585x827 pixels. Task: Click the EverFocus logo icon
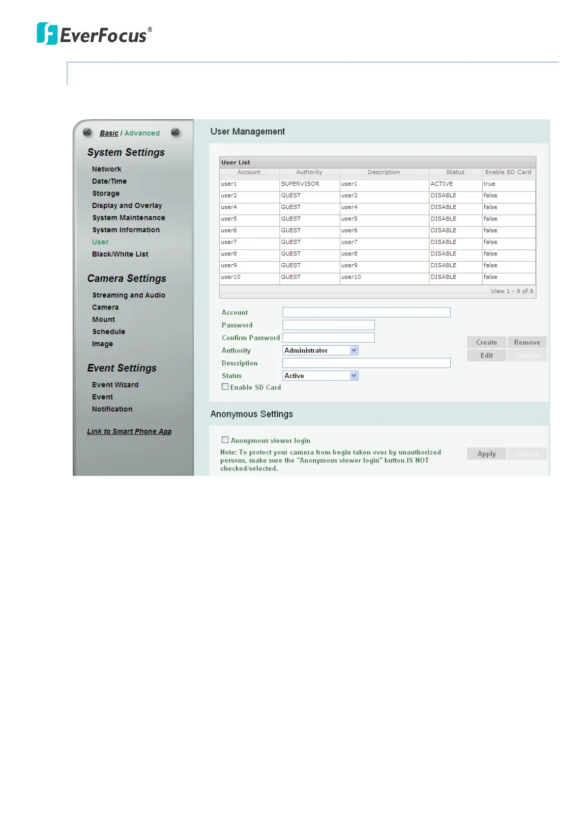[47, 33]
